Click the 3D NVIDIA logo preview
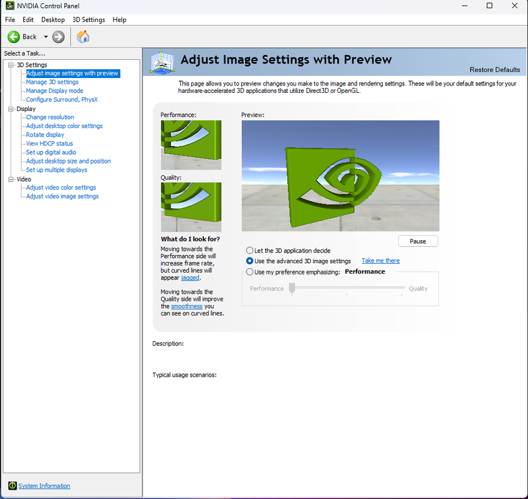Viewport: 528px width, 499px height. (340, 175)
